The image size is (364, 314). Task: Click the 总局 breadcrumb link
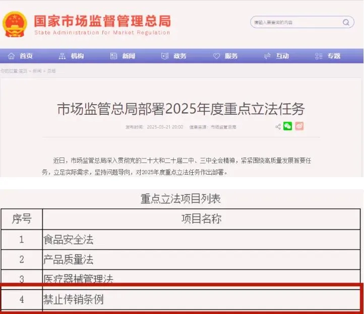(51, 71)
